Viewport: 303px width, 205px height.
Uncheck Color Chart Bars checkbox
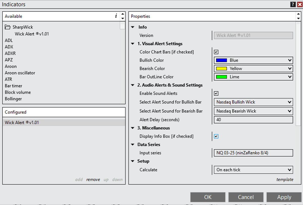(x=216, y=52)
